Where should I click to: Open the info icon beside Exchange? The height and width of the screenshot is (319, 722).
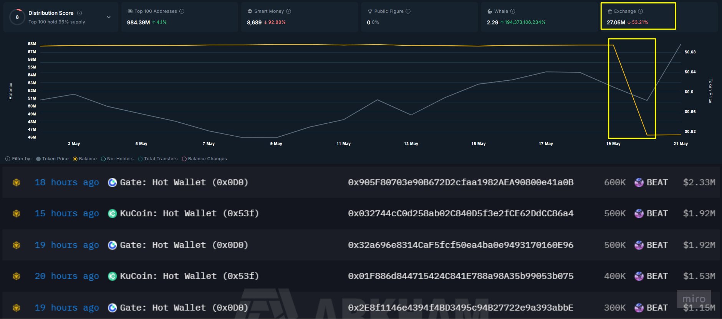641,12
